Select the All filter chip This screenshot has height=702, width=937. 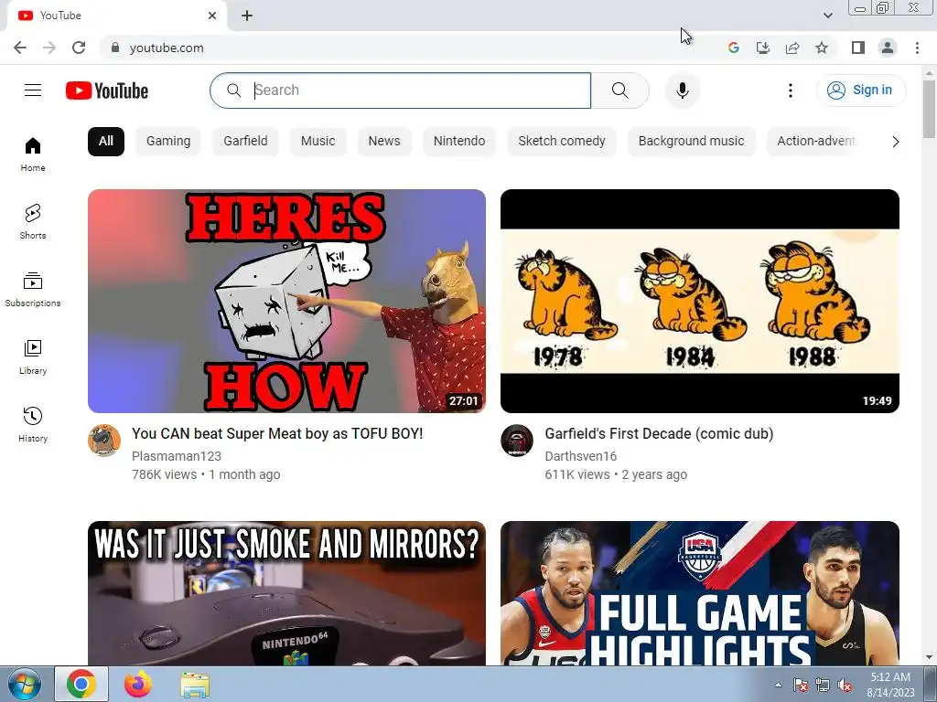coord(106,142)
